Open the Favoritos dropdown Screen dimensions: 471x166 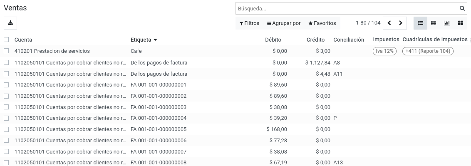tap(322, 23)
